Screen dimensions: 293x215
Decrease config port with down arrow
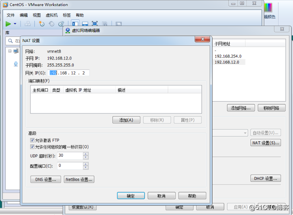[85, 167]
